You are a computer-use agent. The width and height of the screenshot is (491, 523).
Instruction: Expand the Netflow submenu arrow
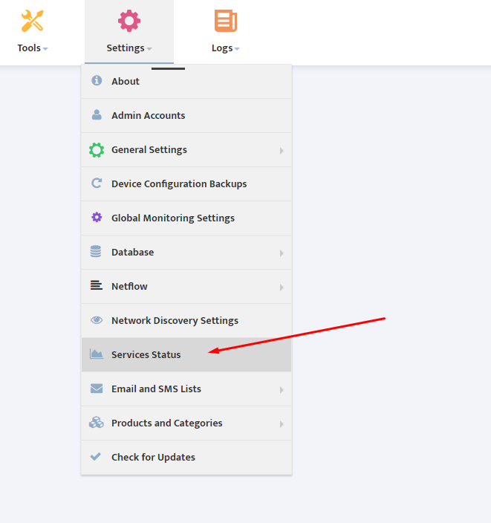pos(282,288)
